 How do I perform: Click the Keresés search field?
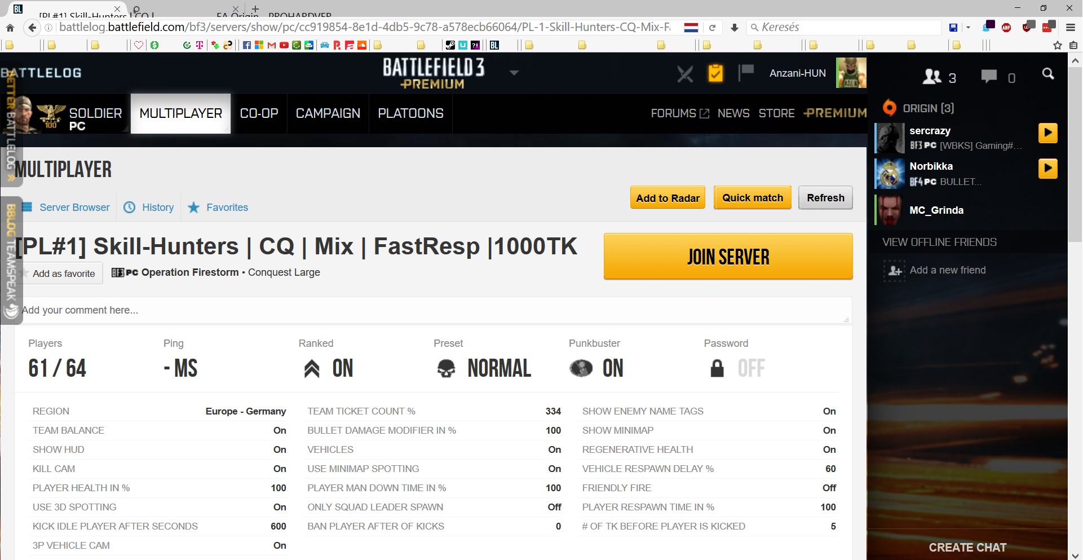click(844, 28)
